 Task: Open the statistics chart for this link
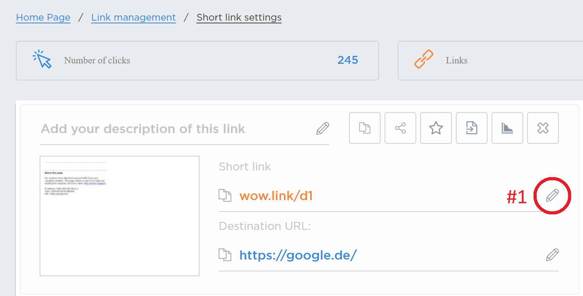(x=507, y=128)
